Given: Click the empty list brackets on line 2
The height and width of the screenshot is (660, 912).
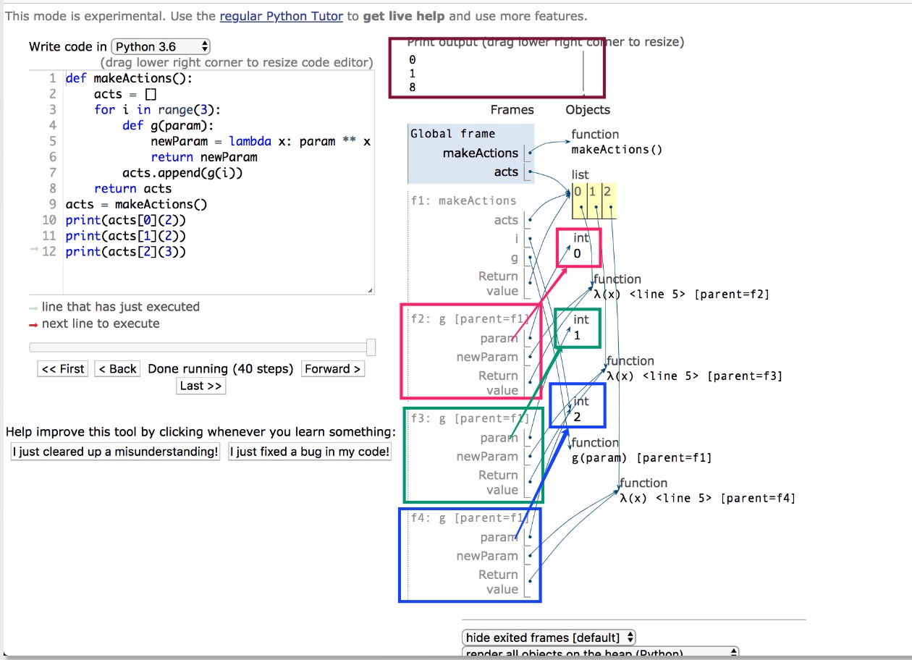Looking at the screenshot, I should coord(150,94).
